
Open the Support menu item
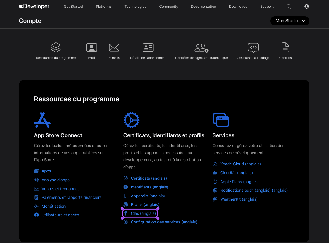coord(267,7)
